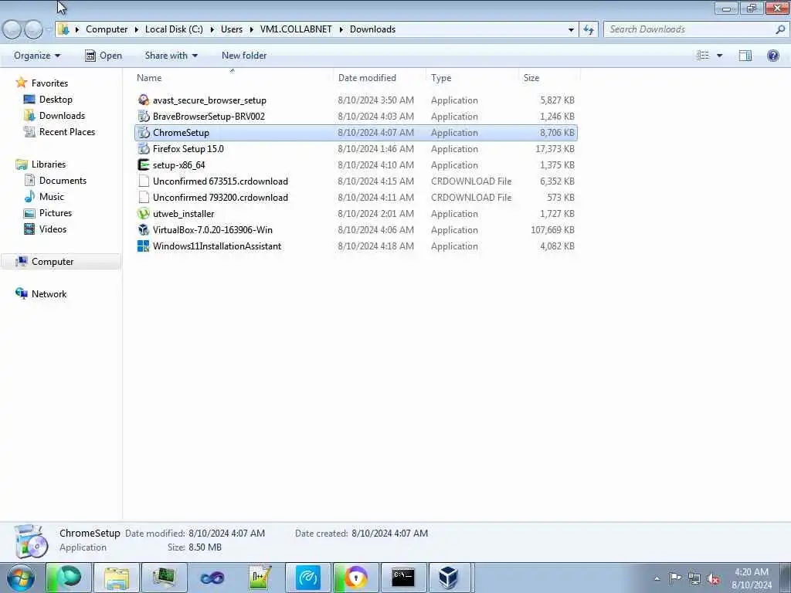Expand arrow after VM1.COLLABNET in address path
791x593 pixels.
341,29
